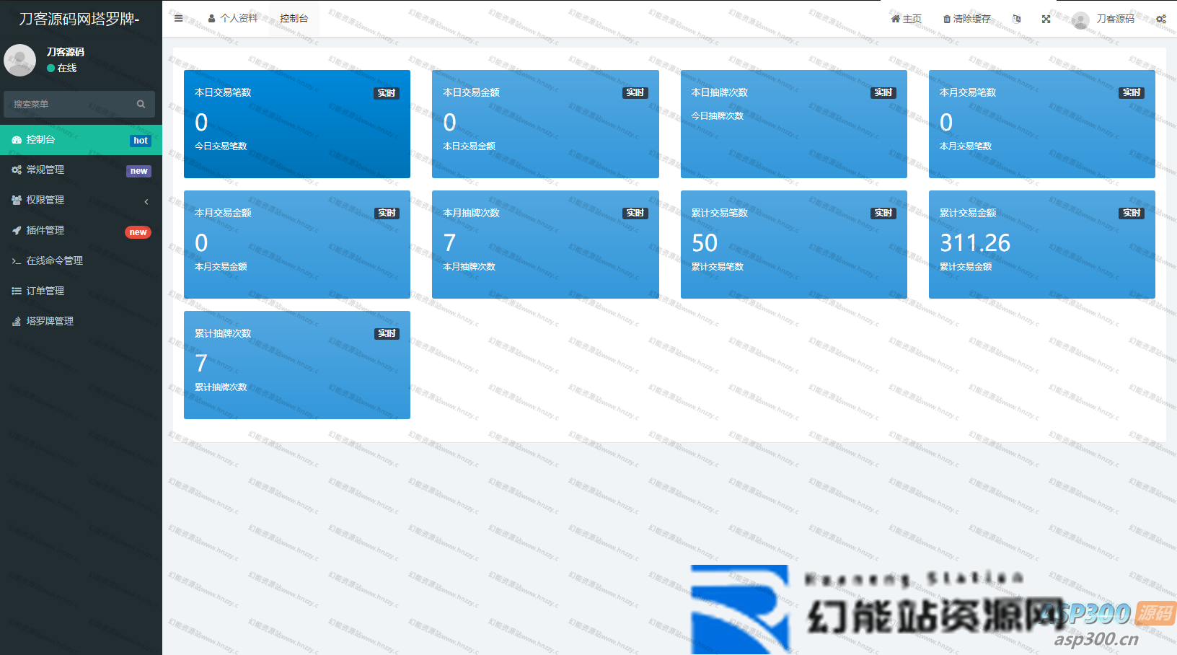The image size is (1177, 655).
Task: Open the settings gears icon at top right
Action: [x=1160, y=19]
